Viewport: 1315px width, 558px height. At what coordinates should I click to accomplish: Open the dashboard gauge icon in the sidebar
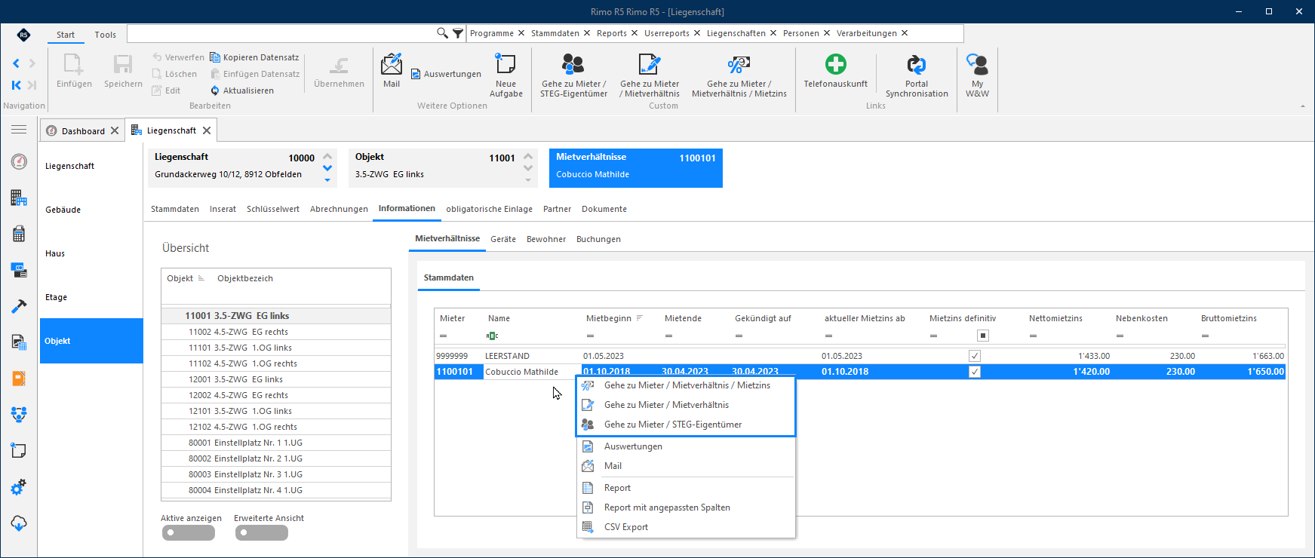[x=19, y=161]
